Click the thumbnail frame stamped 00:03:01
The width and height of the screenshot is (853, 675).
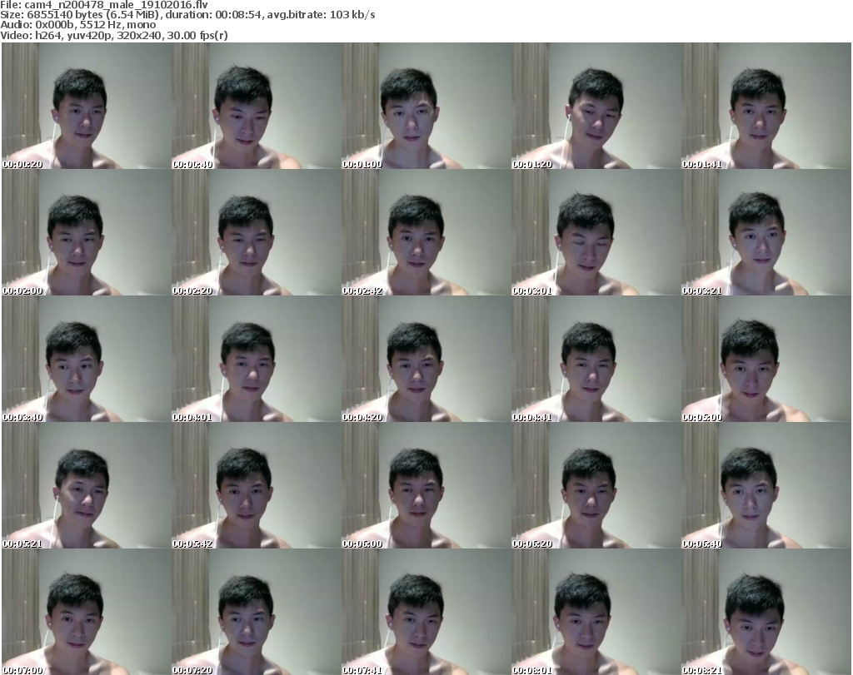tap(596, 232)
